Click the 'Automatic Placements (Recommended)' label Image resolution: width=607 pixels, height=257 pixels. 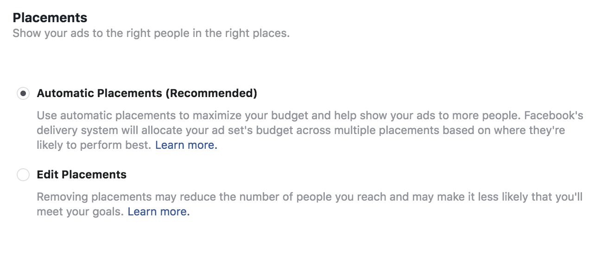(146, 93)
